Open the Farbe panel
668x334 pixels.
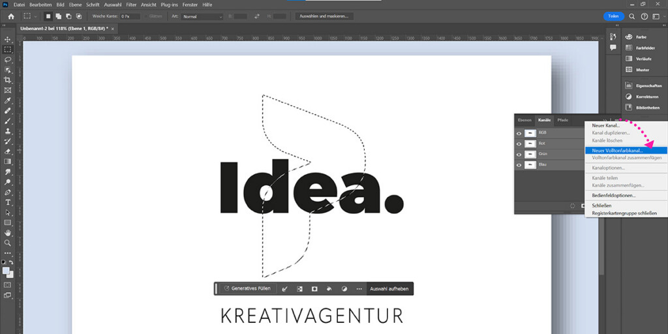(641, 37)
